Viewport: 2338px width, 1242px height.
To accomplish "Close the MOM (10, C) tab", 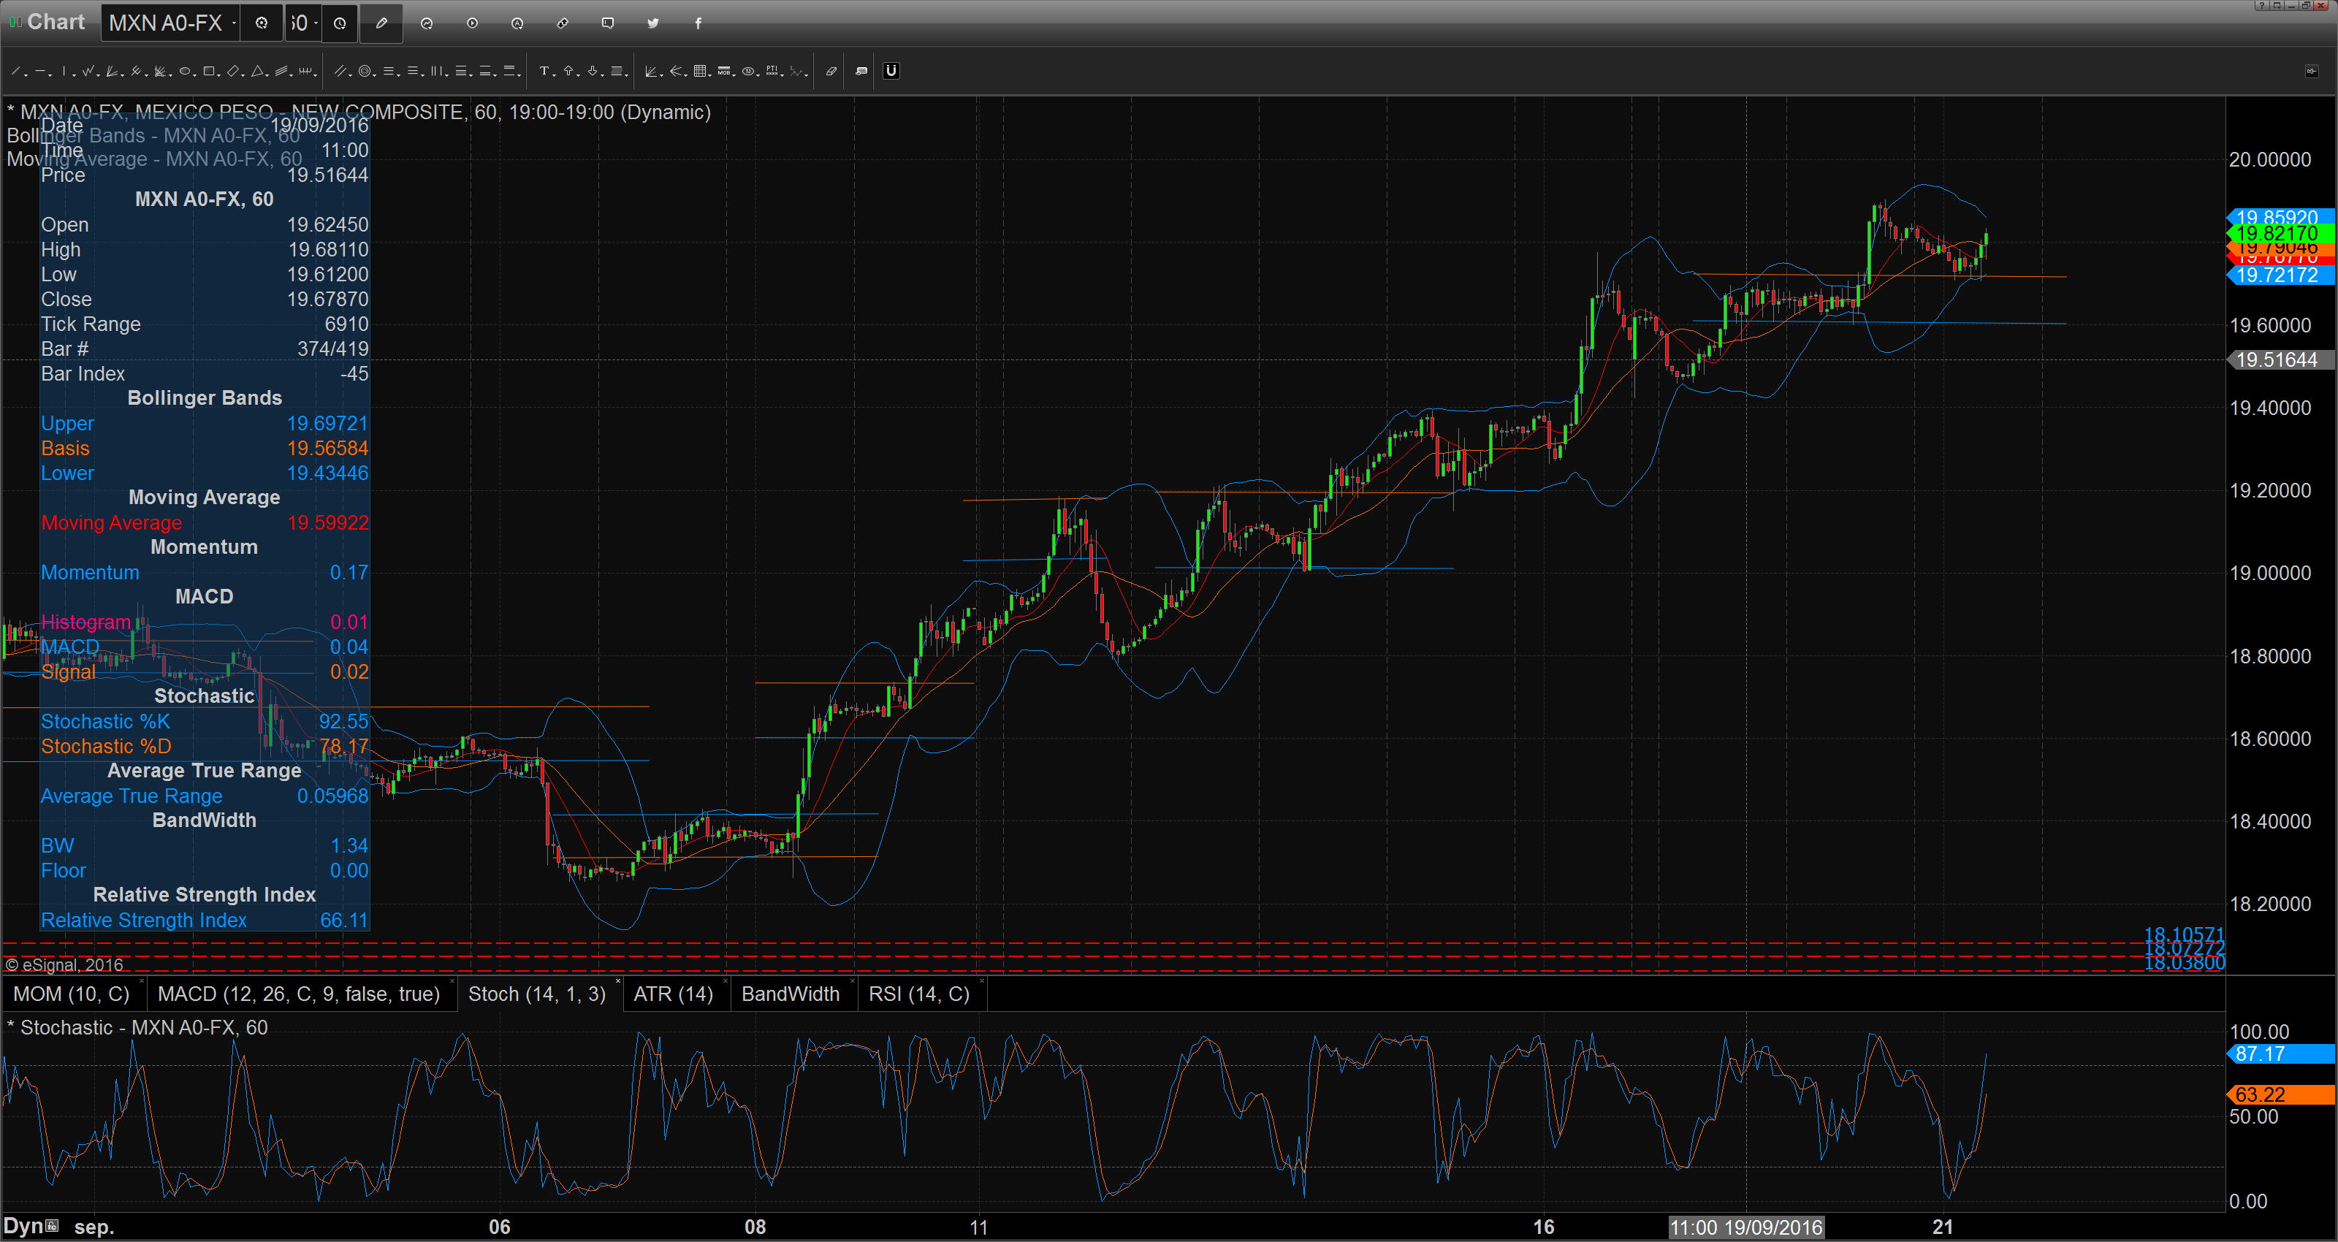I will pyautogui.click(x=142, y=981).
